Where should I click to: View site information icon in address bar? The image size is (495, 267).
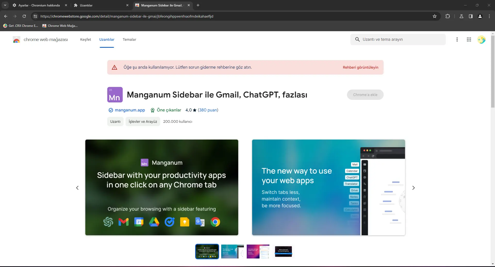point(35,16)
